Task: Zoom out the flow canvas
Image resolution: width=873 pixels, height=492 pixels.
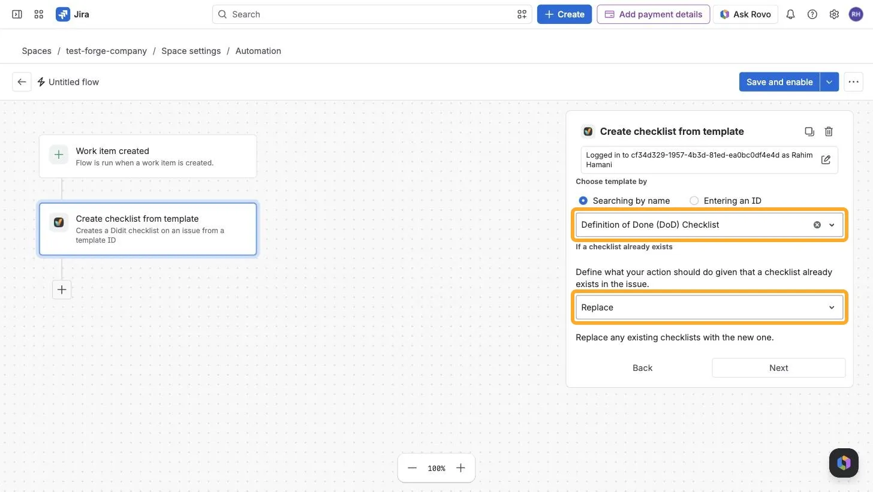Action: tap(412, 468)
